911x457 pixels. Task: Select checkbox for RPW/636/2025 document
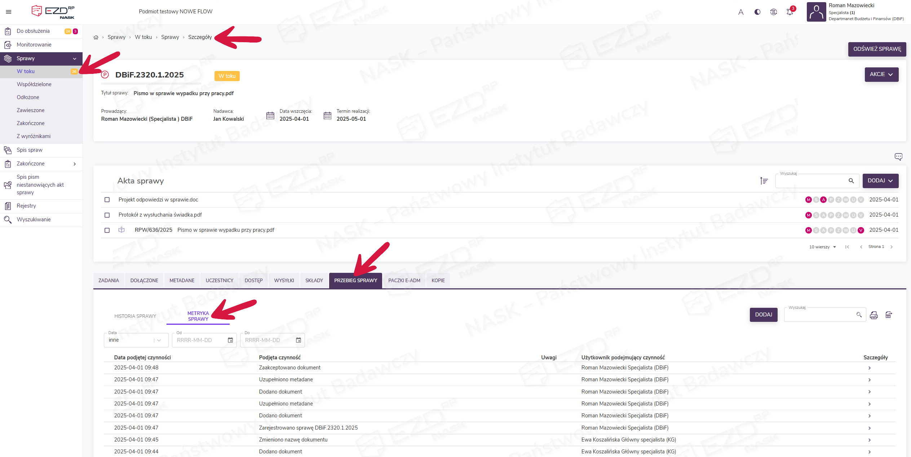coord(107,230)
